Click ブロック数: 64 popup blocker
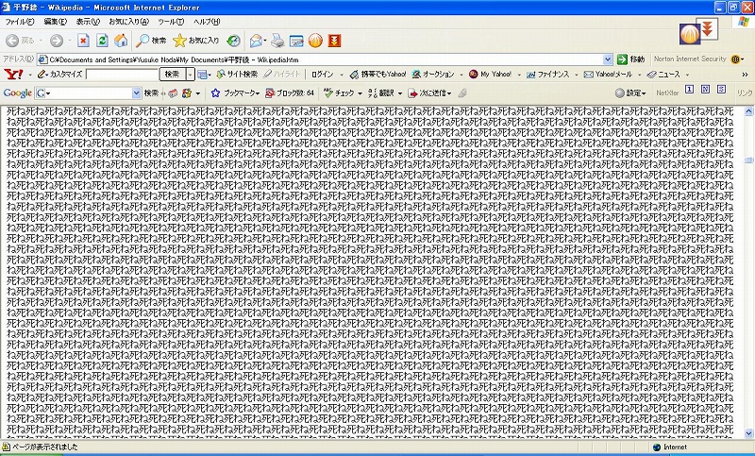 click(x=290, y=93)
